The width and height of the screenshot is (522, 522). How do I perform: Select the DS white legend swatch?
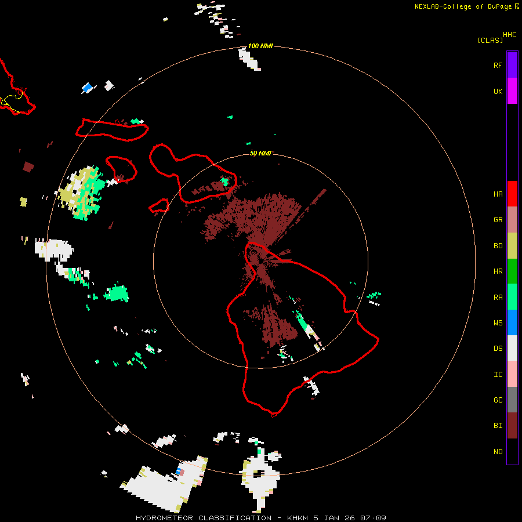click(512, 348)
